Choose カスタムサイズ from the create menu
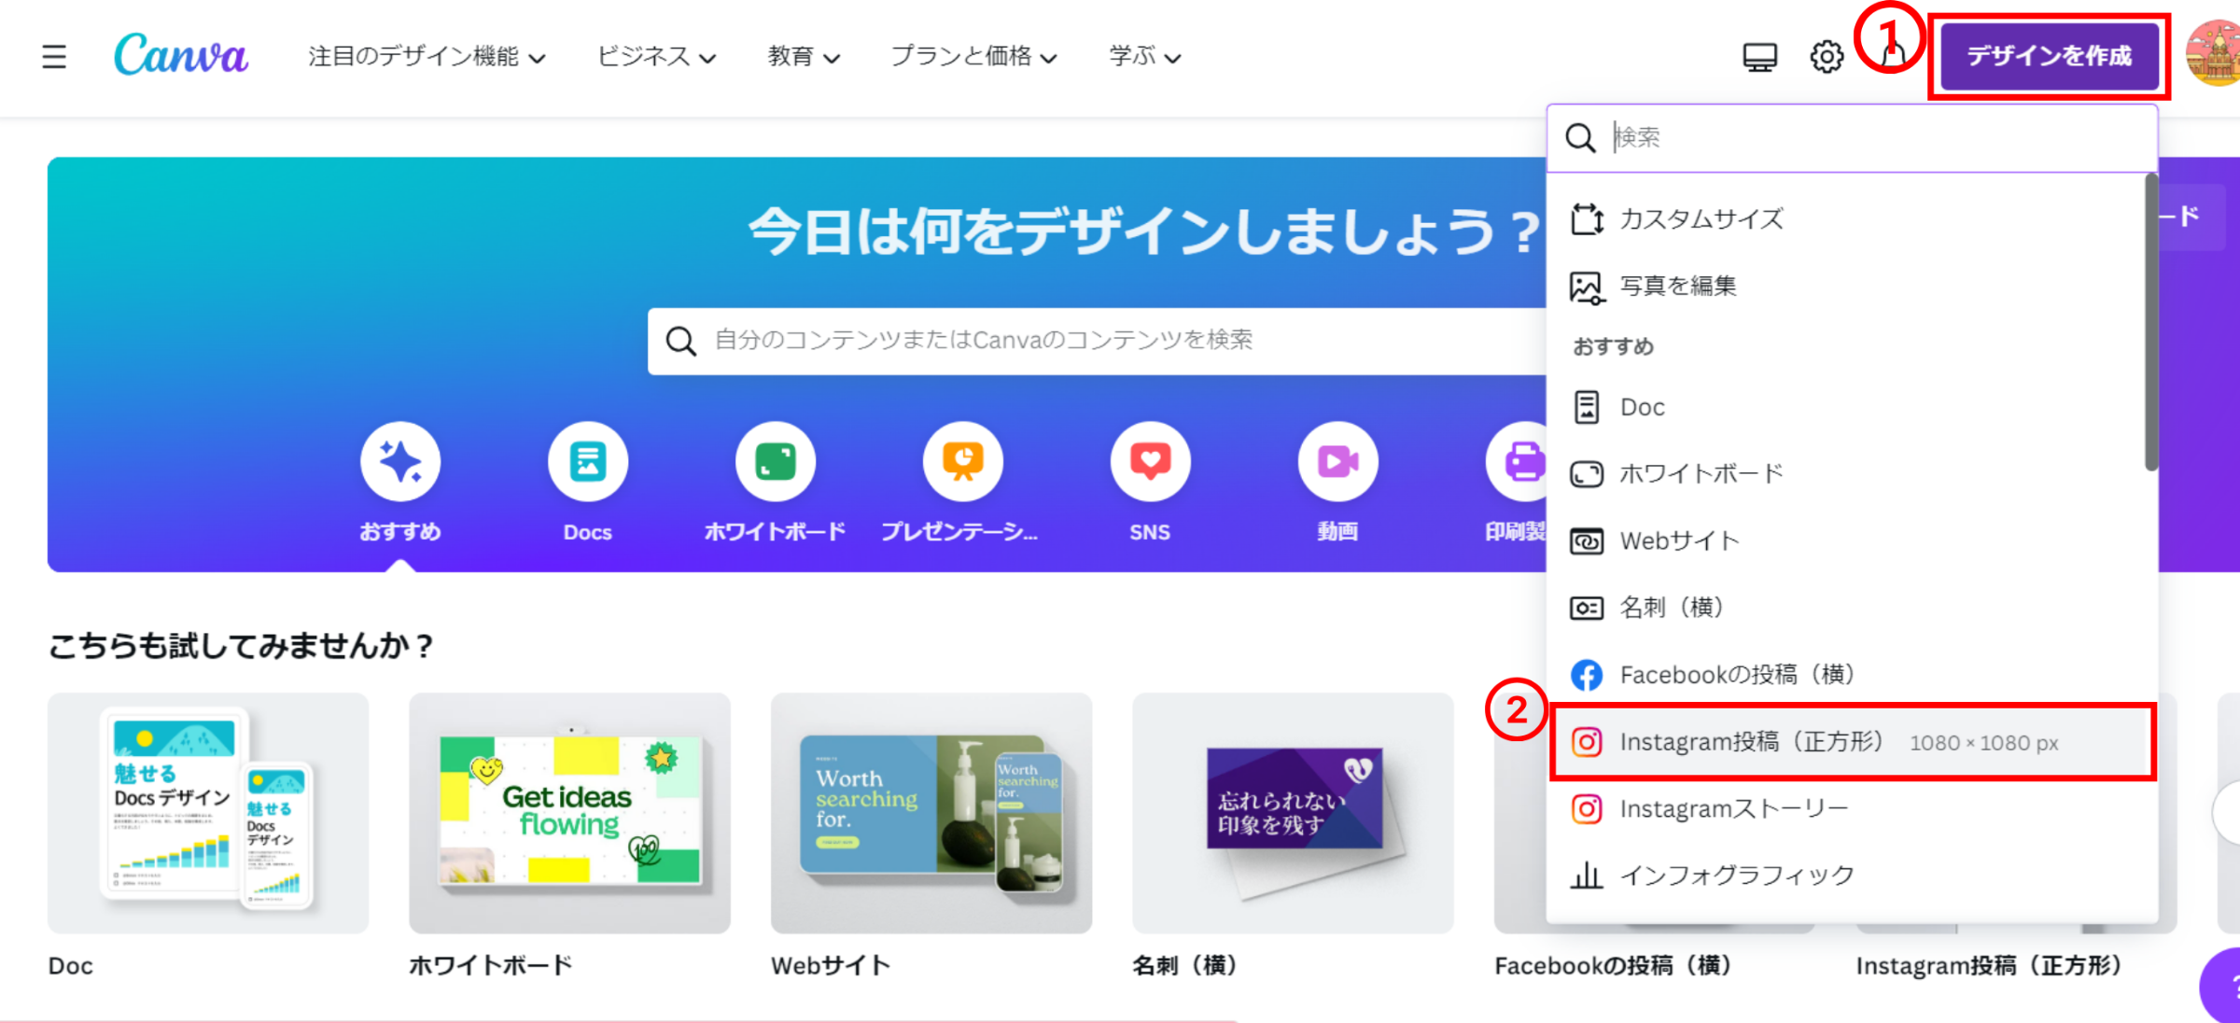The width and height of the screenshot is (2240, 1023). (1701, 219)
